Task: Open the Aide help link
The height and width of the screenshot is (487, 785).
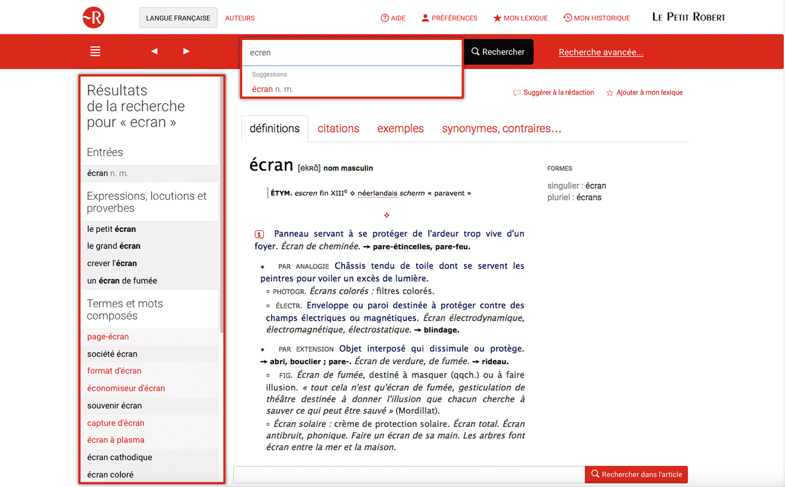Action: [393, 18]
